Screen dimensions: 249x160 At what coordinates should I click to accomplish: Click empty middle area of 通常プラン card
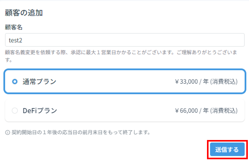pos(114,82)
